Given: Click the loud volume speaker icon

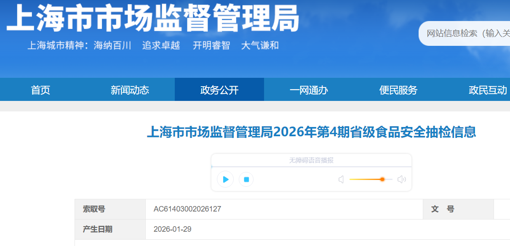Looking at the screenshot, I should 401,180.
